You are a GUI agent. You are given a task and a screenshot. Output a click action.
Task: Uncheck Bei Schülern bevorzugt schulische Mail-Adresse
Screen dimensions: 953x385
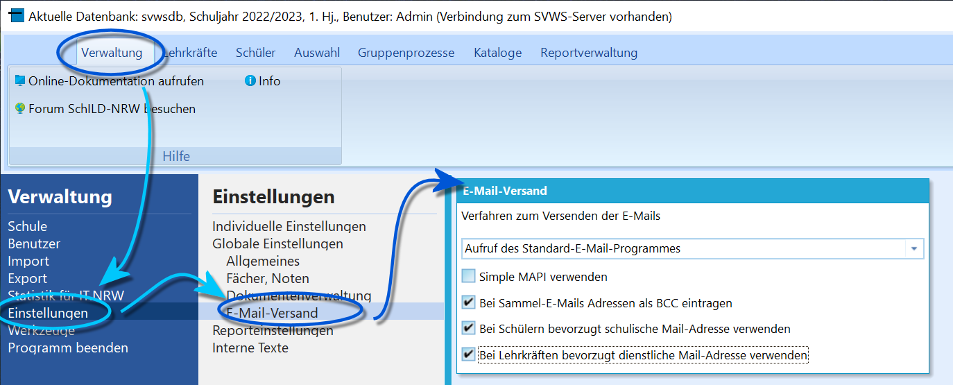pos(469,329)
